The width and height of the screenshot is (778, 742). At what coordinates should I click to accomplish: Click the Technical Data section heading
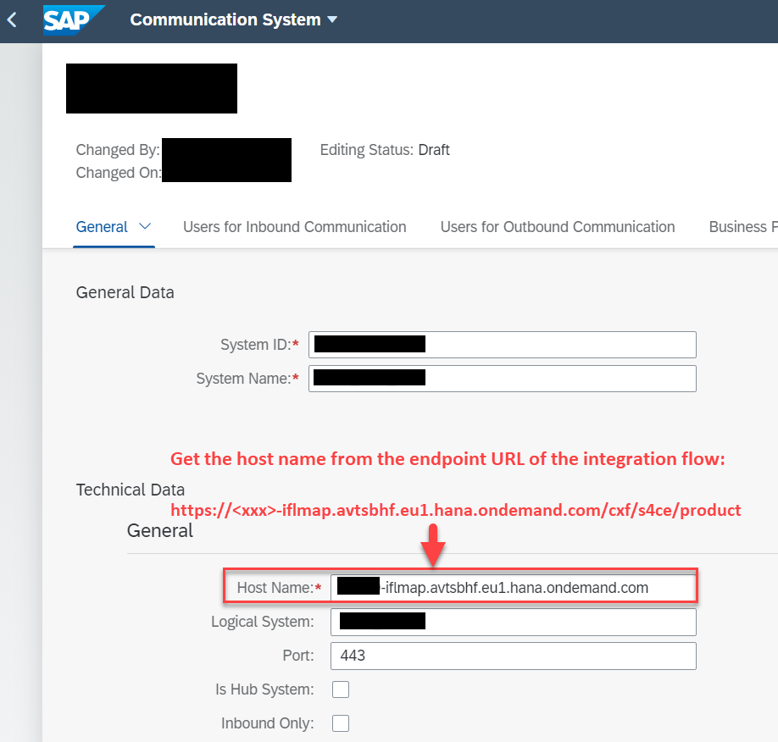[131, 490]
